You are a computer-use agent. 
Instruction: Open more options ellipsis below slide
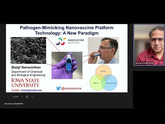click(32, 97)
